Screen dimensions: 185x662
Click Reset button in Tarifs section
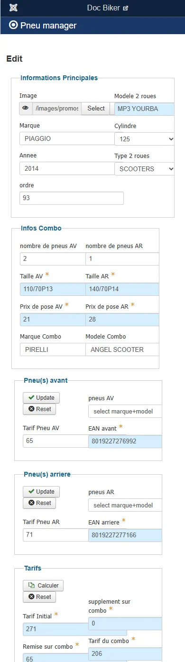(39, 597)
